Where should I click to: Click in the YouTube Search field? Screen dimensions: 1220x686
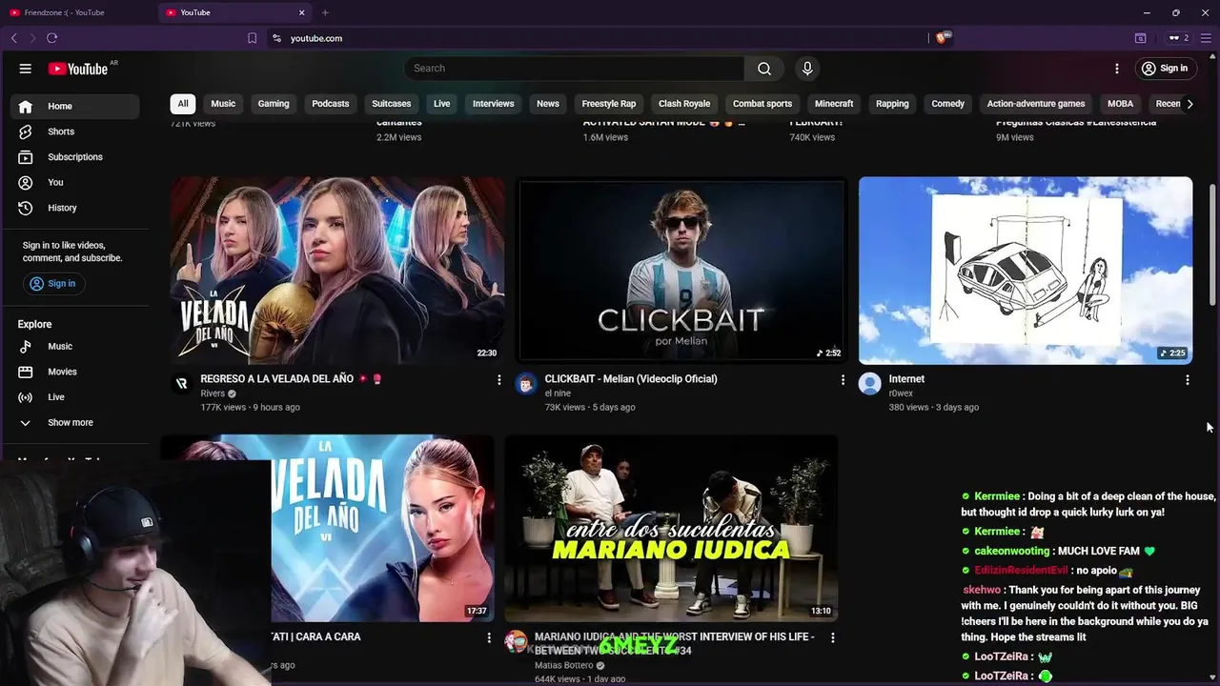point(574,69)
